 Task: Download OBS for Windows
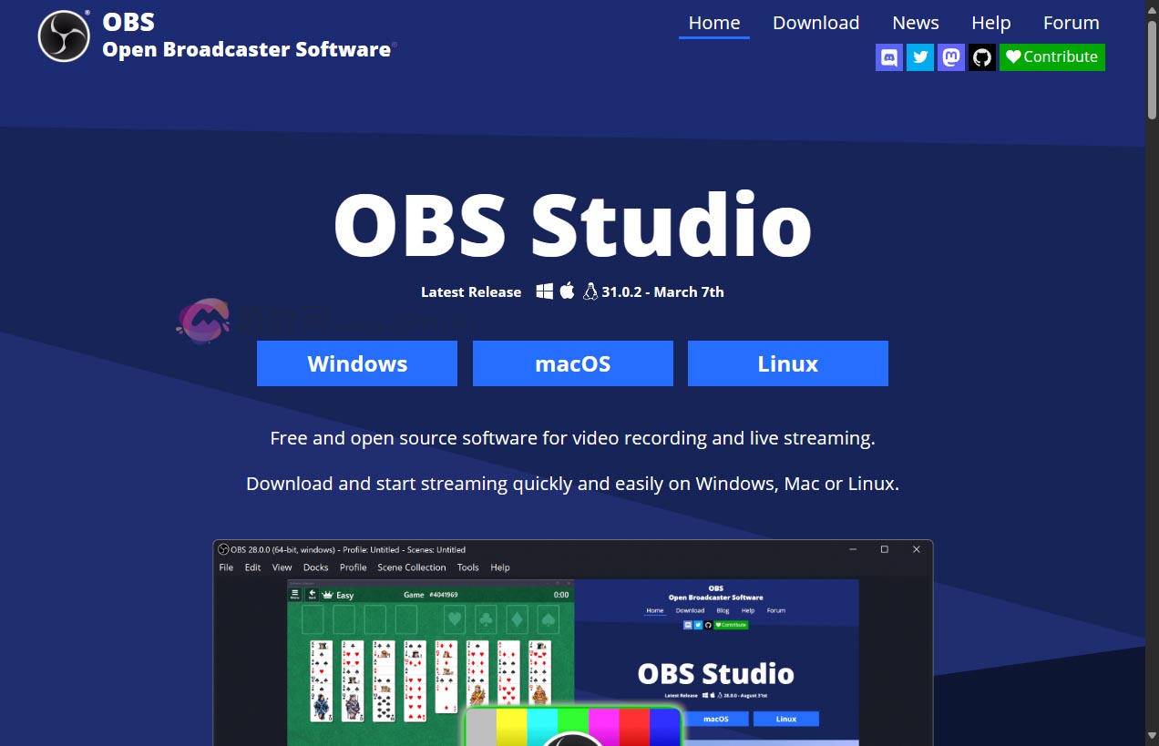(x=356, y=363)
